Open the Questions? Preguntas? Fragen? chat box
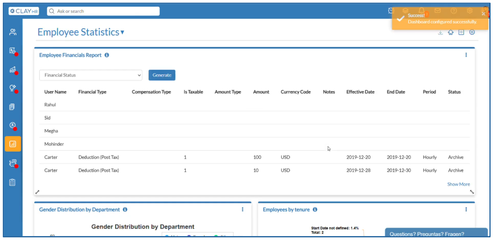The image size is (493, 240). point(436,234)
